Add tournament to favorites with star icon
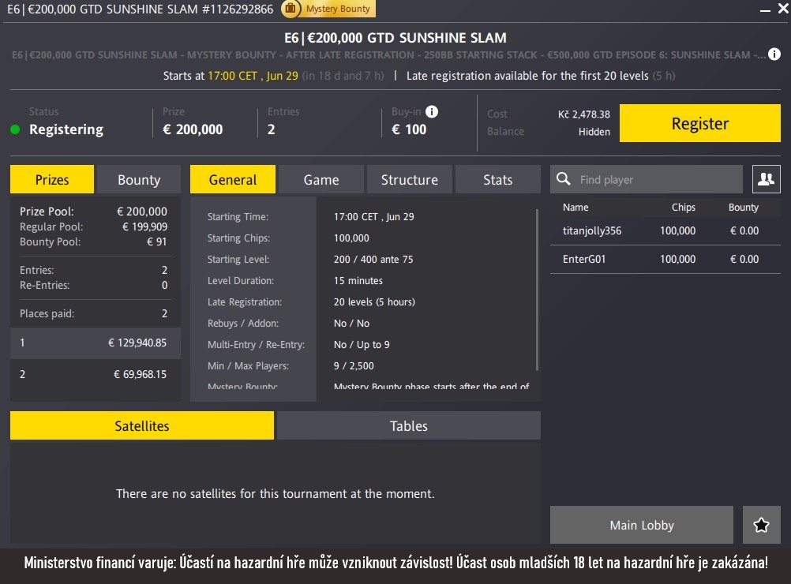791x584 pixels. click(x=761, y=525)
